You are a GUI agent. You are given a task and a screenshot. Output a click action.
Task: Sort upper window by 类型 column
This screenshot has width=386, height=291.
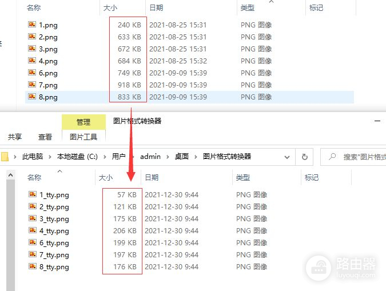pyautogui.click(x=248, y=8)
